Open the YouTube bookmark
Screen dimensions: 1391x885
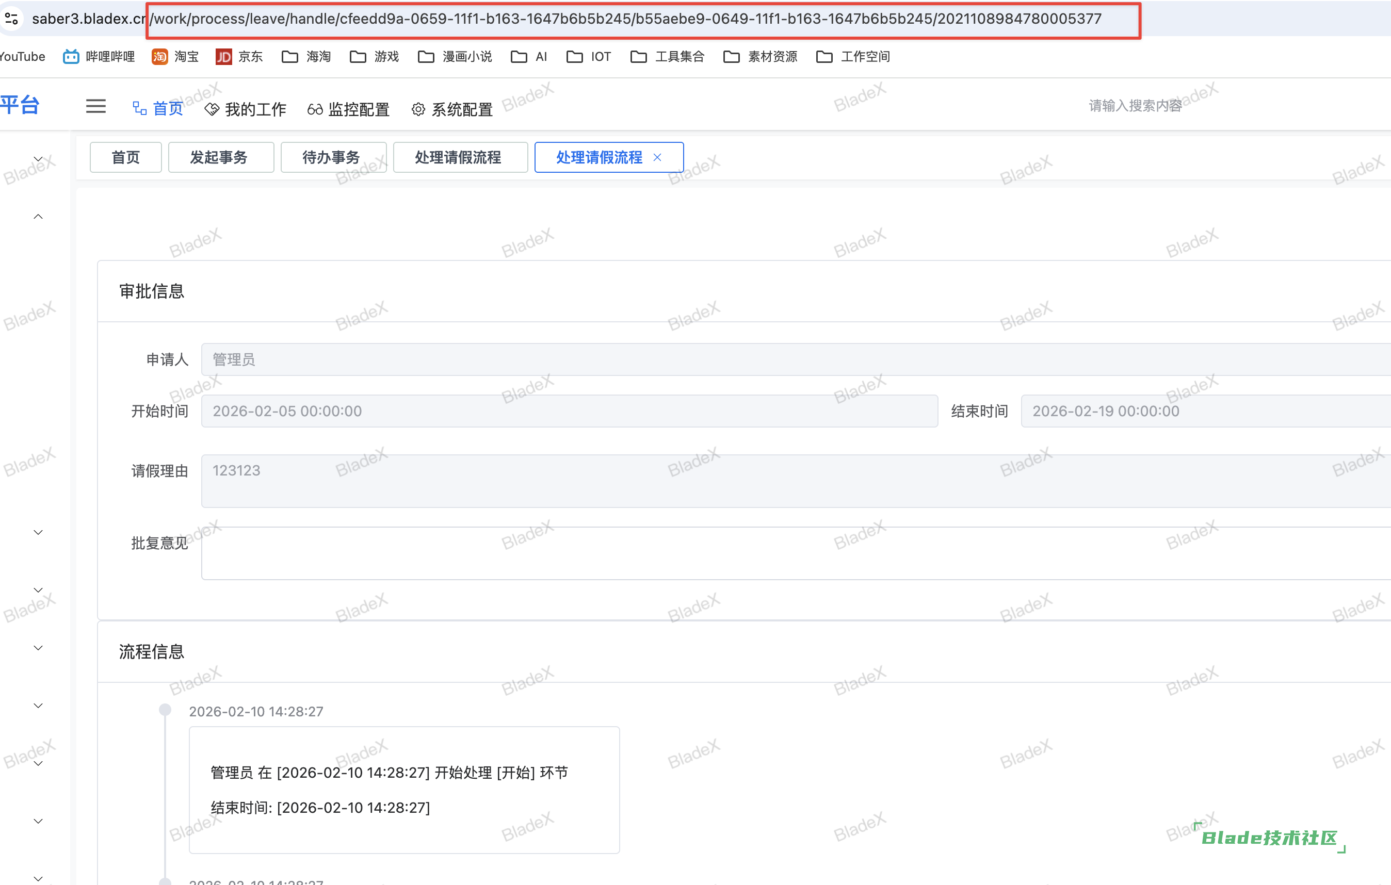22,57
